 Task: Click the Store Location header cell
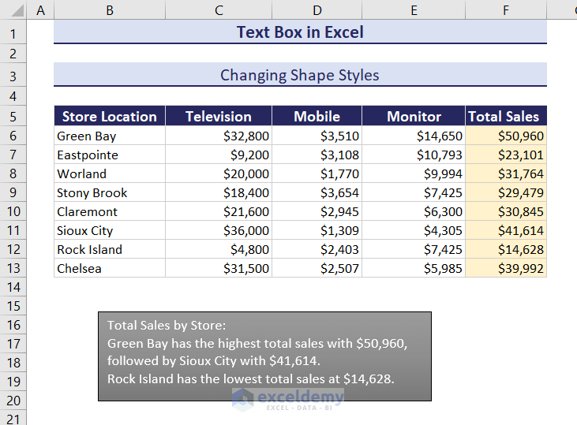[x=109, y=117]
